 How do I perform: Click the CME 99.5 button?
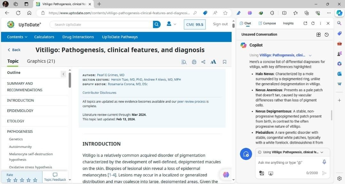click(195, 24)
